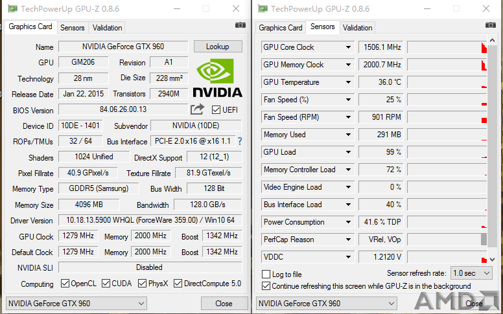
Task: Toggle the UEFI checkbox
Action: 216,110
